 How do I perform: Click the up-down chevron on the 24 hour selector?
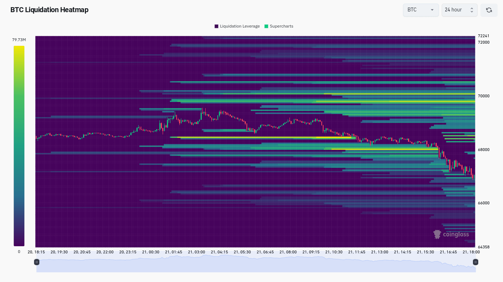click(x=471, y=10)
